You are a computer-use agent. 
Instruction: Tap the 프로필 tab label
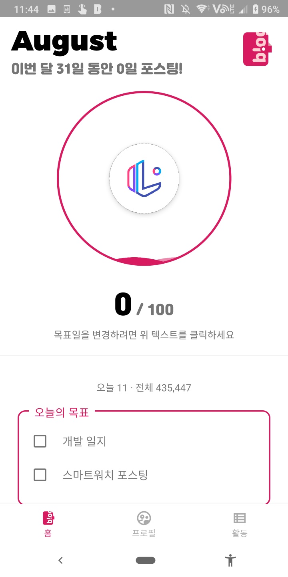[144, 533]
